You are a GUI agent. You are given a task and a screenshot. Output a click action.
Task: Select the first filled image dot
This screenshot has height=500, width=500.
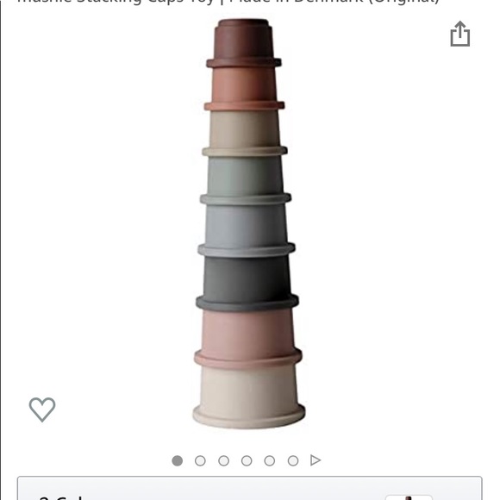[x=178, y=461]
